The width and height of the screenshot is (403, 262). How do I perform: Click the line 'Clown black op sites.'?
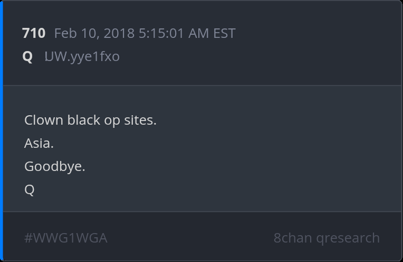(x=90, y=120)
